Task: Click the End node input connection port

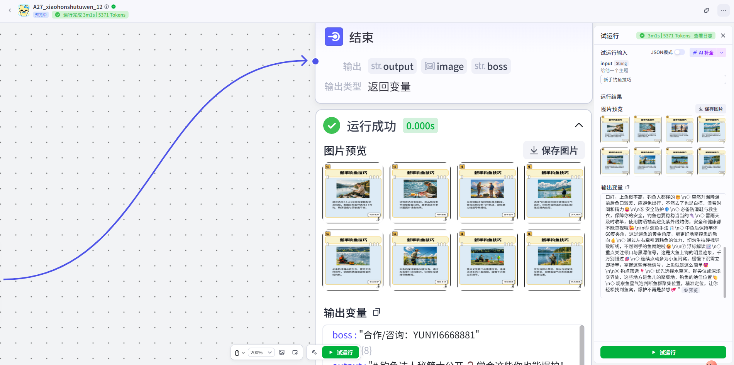Action: (315, 61)
